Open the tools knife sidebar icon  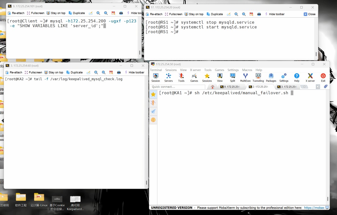point(153,103)
